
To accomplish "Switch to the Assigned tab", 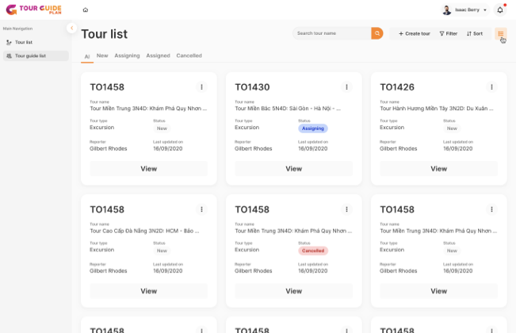I will [159, 55].
